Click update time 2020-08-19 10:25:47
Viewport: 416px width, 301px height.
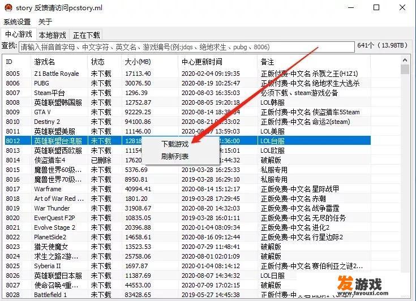pyautogui.click(x=211, y=83)
